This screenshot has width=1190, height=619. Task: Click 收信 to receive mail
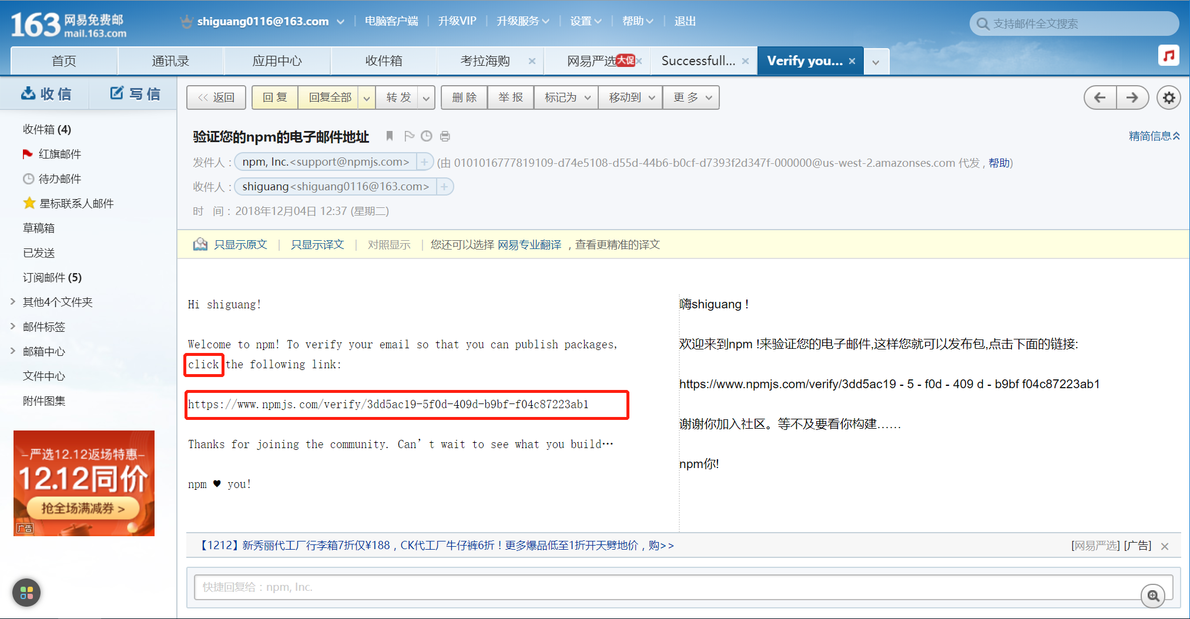click(46, 94)
